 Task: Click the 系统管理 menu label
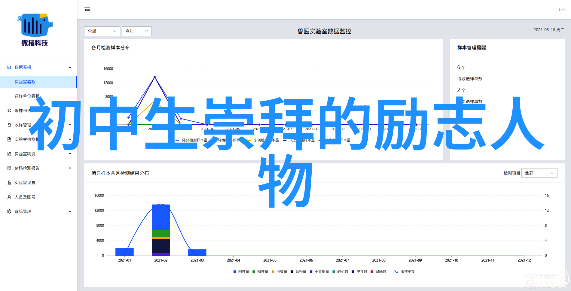(23, 211)
